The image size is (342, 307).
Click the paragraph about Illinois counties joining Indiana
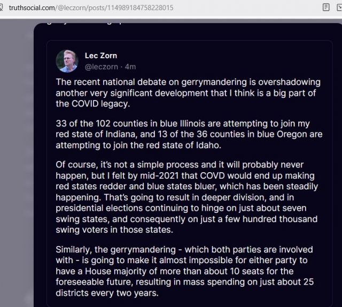[x=189, y=134]
